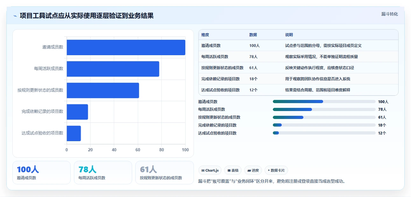Click the 达成试点验收的项目数 chart axis label
This screenshot has height=197, width=411.
click(x=42, y=133)
